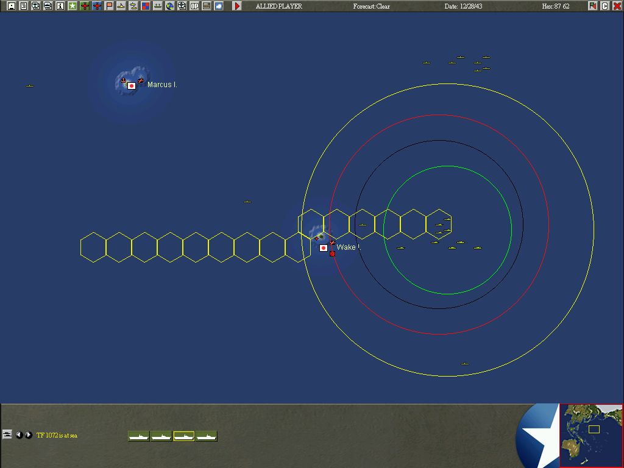This screenshot has height=468, width=624.
Task: Open the document list icon in toolbar
Action: click(x=24, y=6)
